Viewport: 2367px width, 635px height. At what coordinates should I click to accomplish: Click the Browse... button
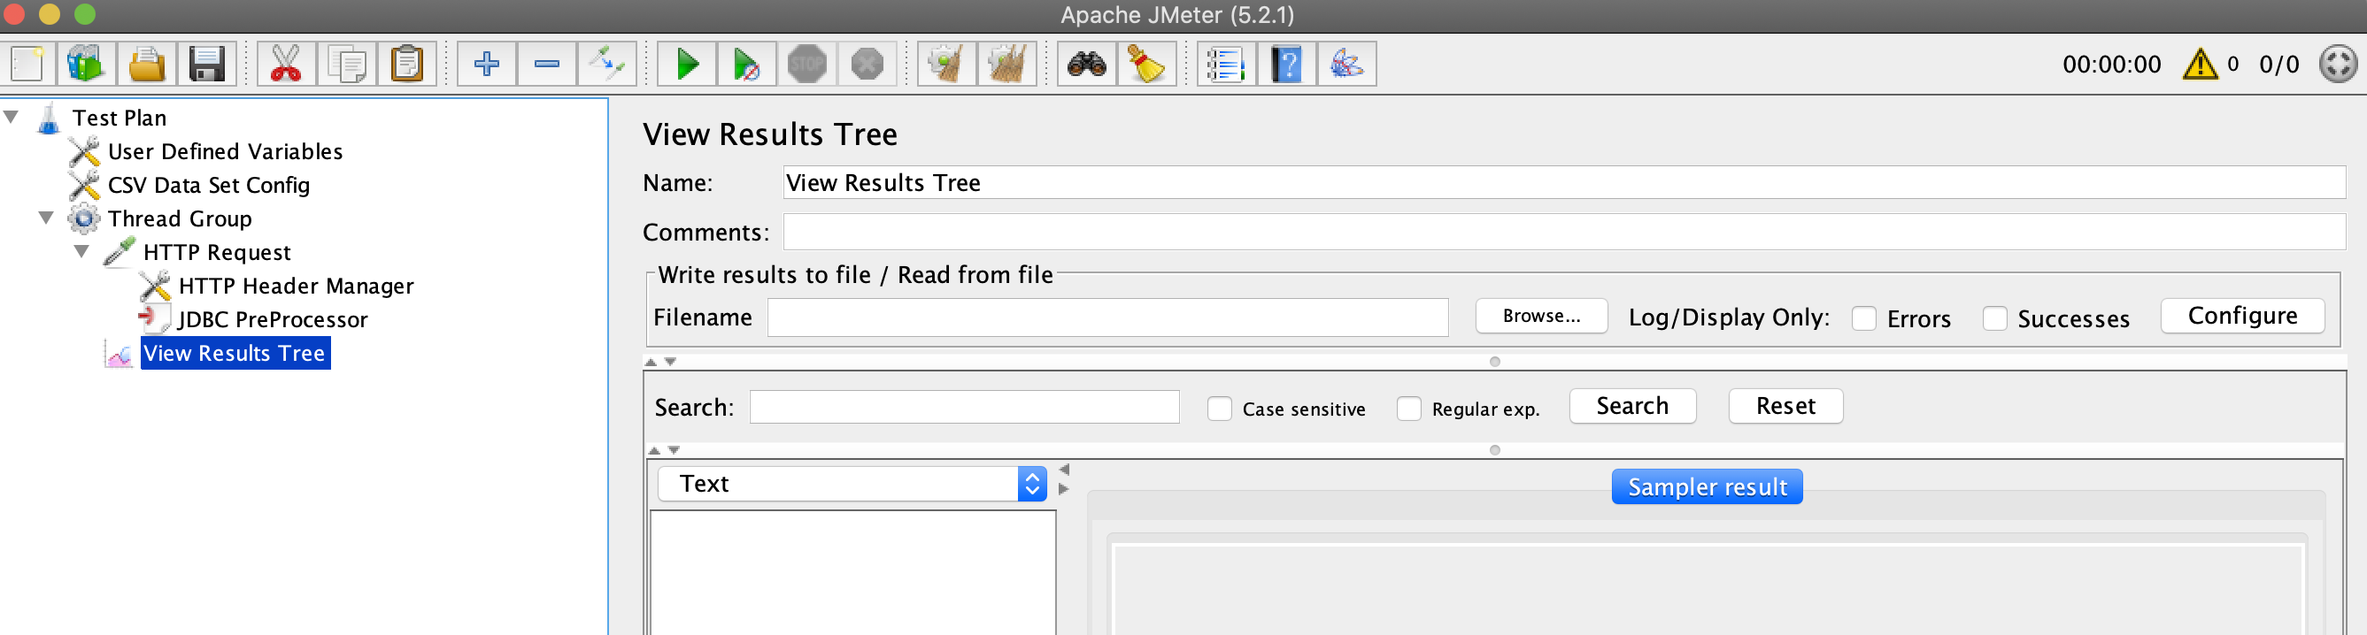(1541, 316)
